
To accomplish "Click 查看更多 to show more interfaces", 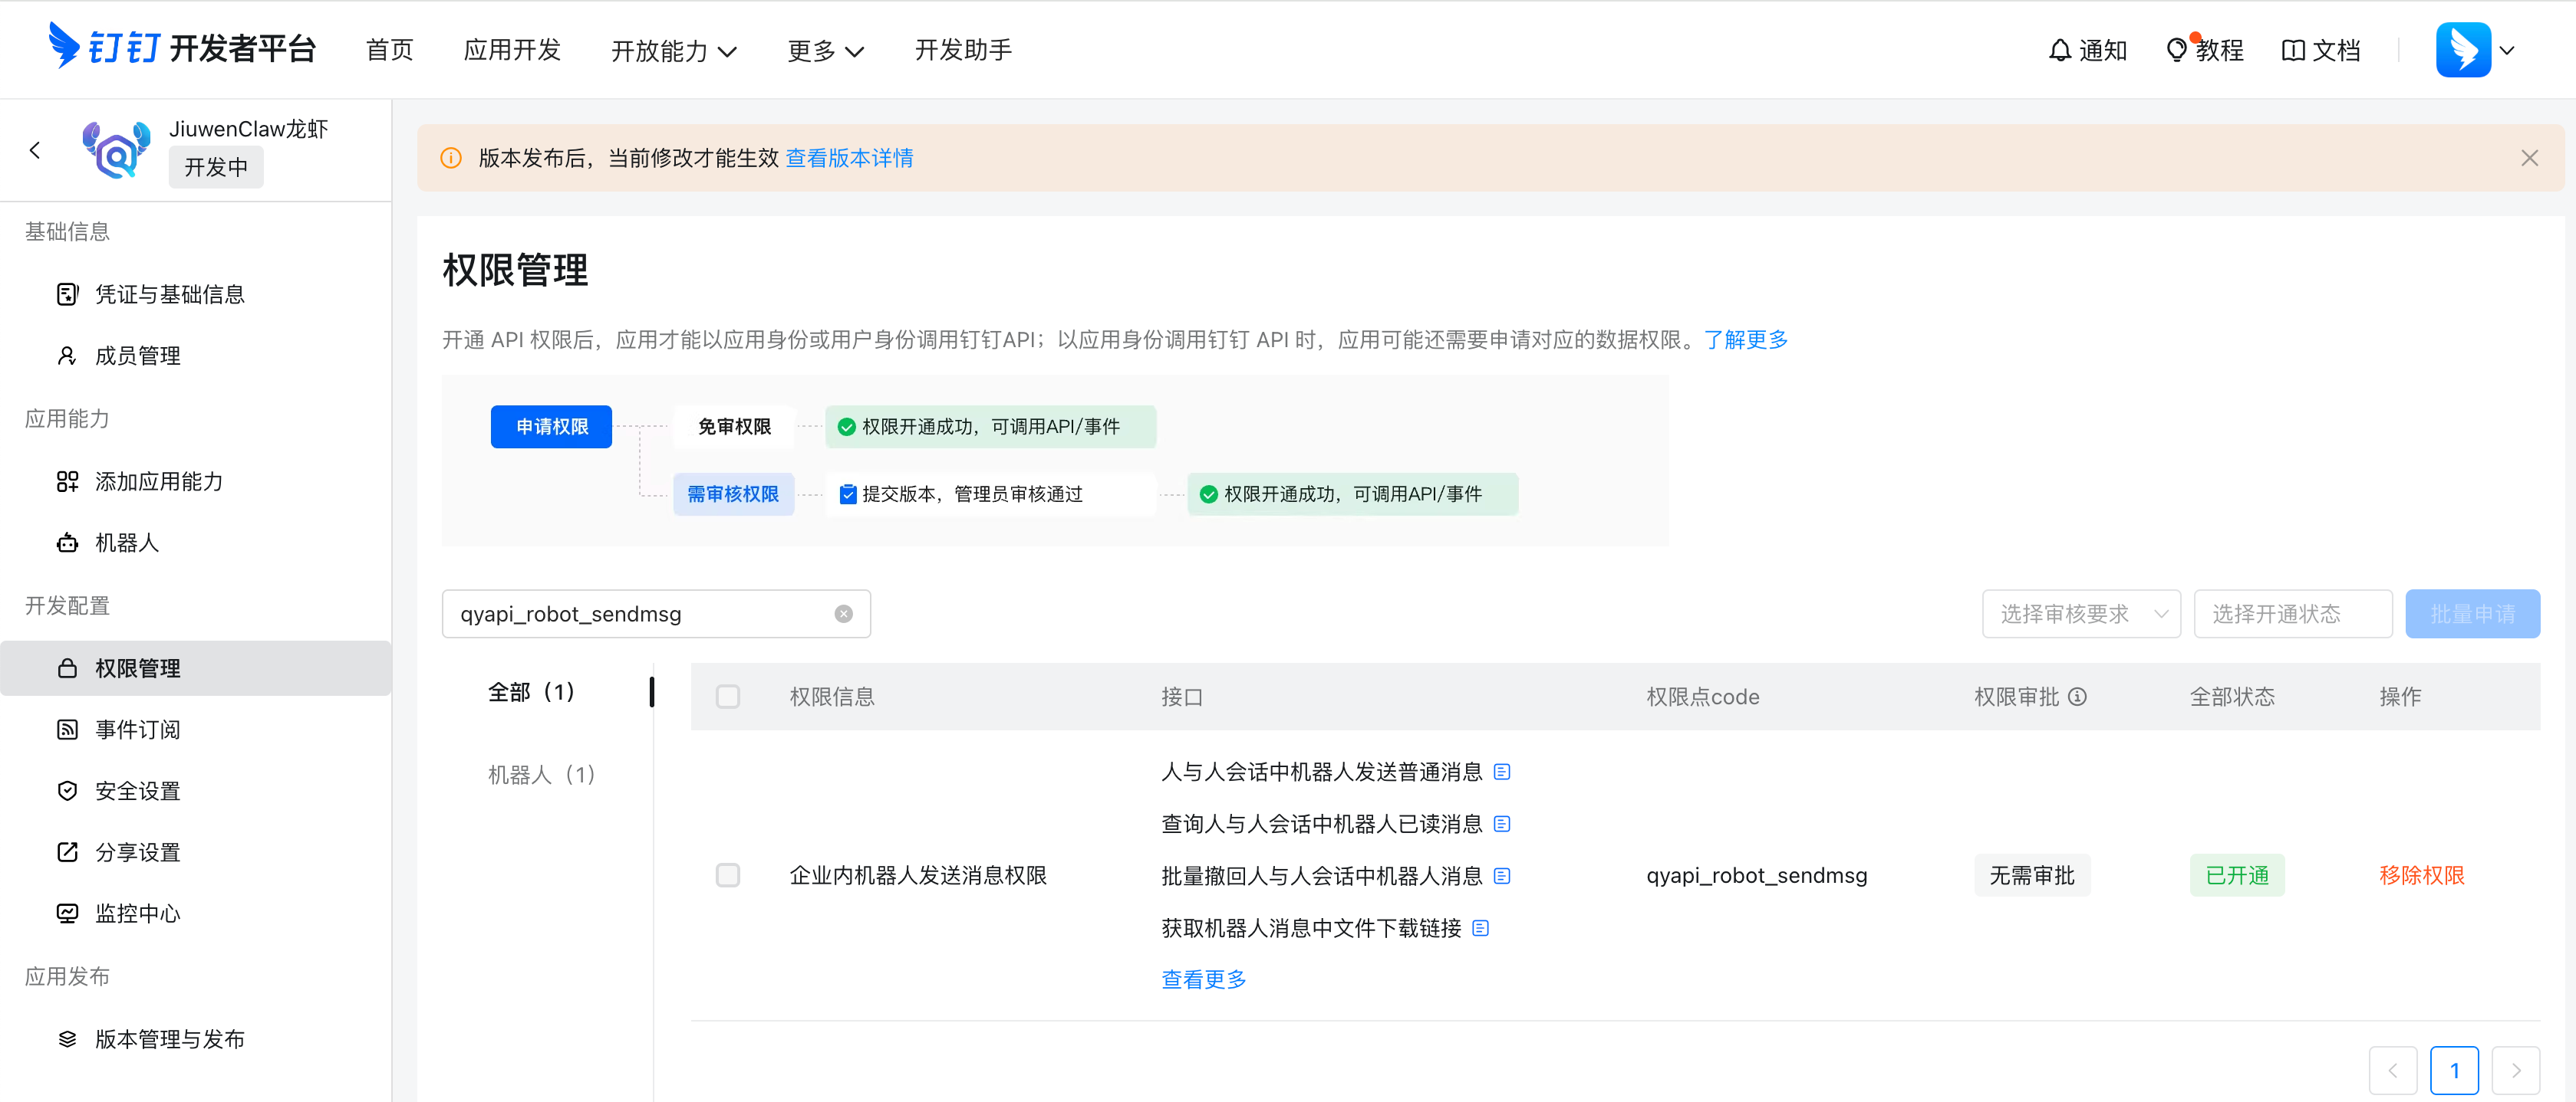I will (x=1203, y=979).
